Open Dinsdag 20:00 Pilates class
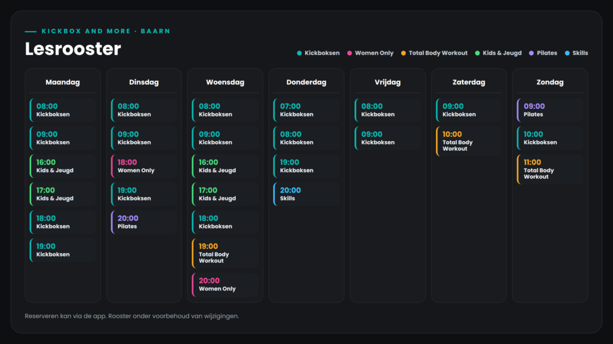 [144, 223]
